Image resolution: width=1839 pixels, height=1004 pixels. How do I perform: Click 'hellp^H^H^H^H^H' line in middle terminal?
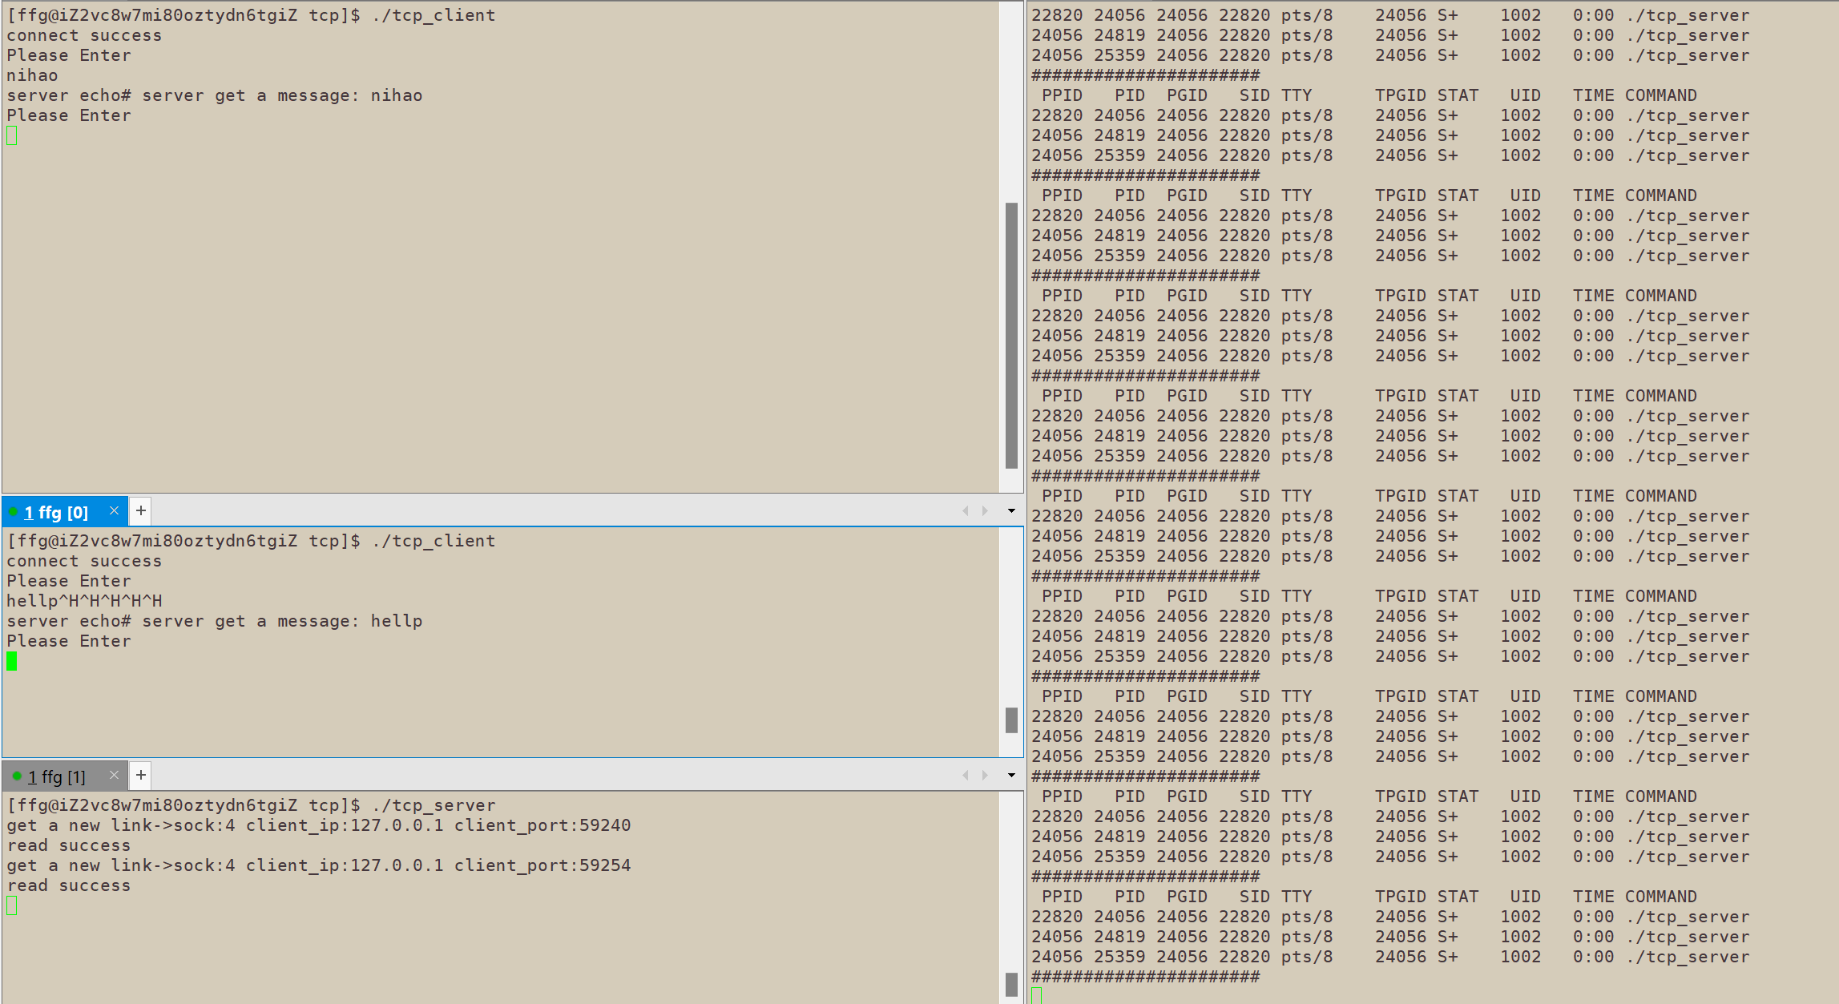(84, 601)
